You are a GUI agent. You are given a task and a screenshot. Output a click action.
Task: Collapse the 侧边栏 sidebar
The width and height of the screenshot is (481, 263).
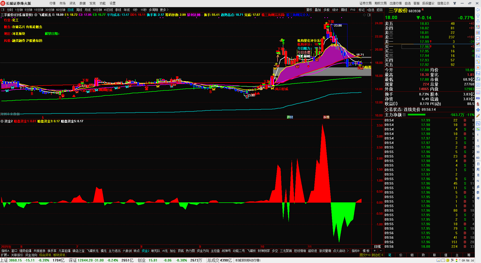point(378,255)
